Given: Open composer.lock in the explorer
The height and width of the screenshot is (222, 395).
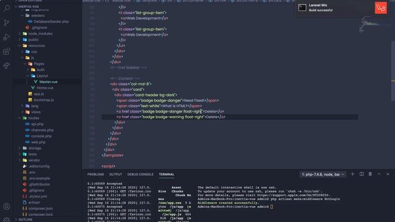Looking at the screenshot, I should coord(40,215).
